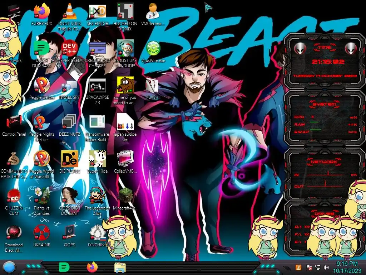Launch Peggle Nights Deluxe shortcut

coord(41,122)
